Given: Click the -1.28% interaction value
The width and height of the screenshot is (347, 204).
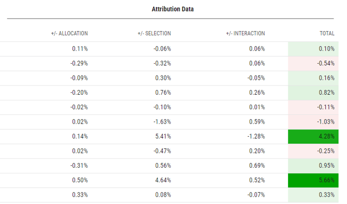Looking at the screenshot, I should pos(256,137).
